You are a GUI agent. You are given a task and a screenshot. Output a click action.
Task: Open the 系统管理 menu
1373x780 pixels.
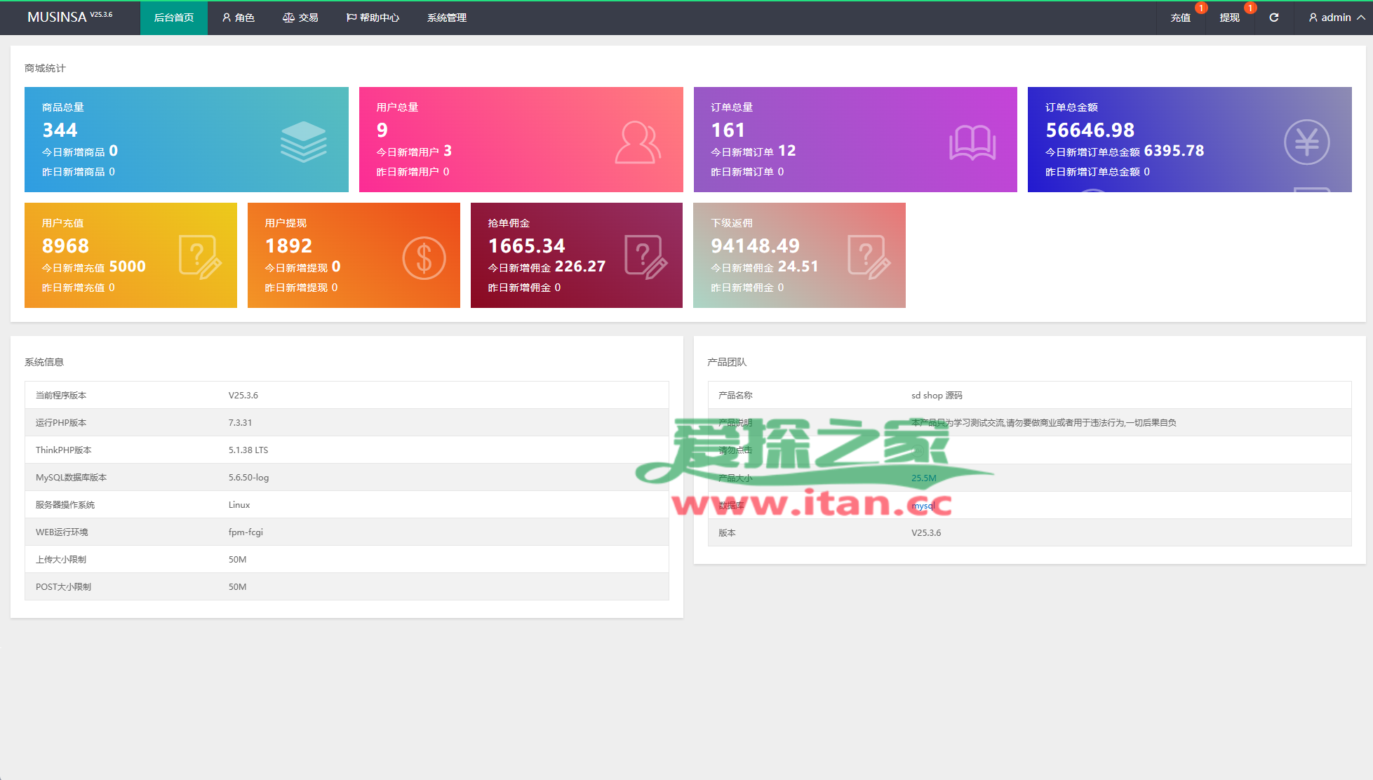tap(446, 18)
